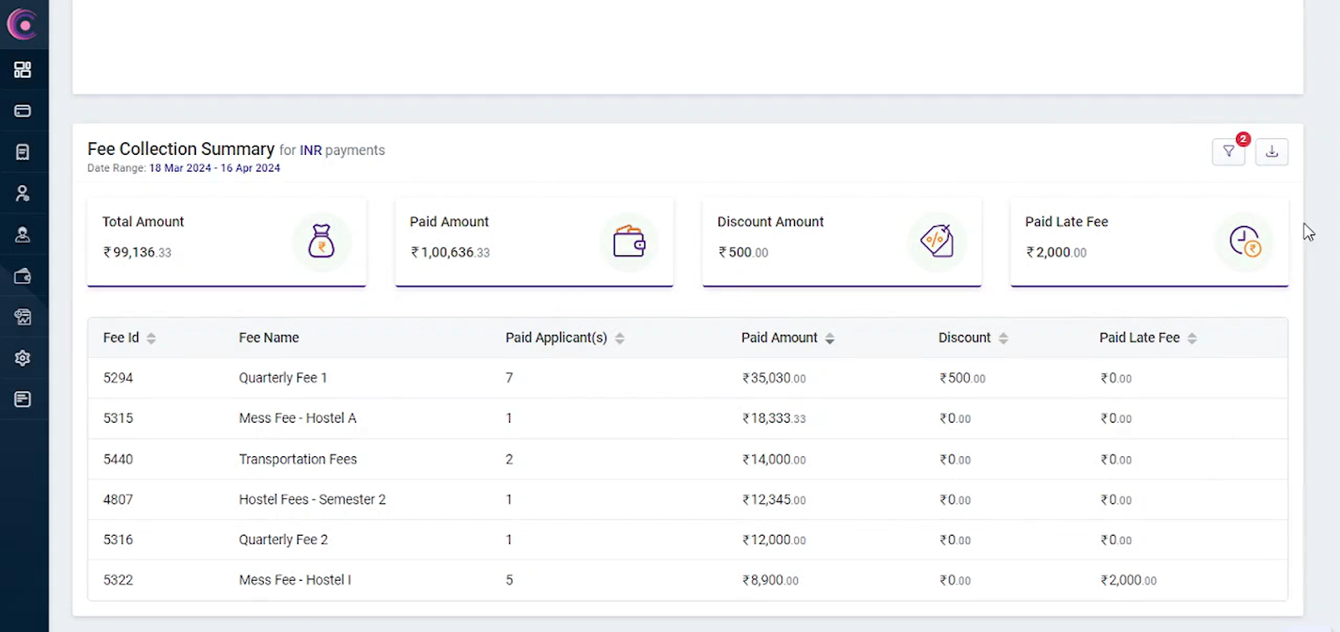1340x632 pixels.
Task: Select the Quarterly Fee 1 row
Action: pos(283,378)
